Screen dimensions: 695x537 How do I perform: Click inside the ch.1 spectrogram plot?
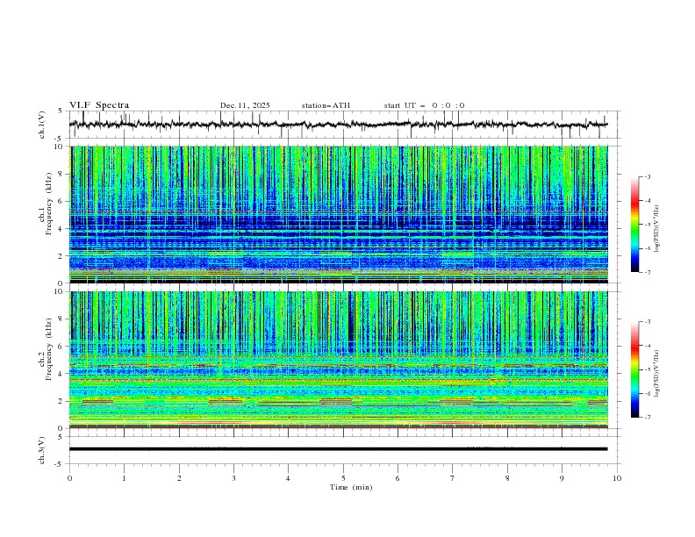[342, 215]
